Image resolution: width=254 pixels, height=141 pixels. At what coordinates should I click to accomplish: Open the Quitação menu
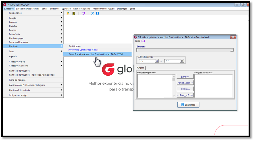[66, 9]
